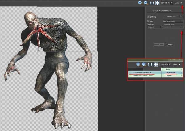Click the Отмена cancel button

[x=169, y=44]
